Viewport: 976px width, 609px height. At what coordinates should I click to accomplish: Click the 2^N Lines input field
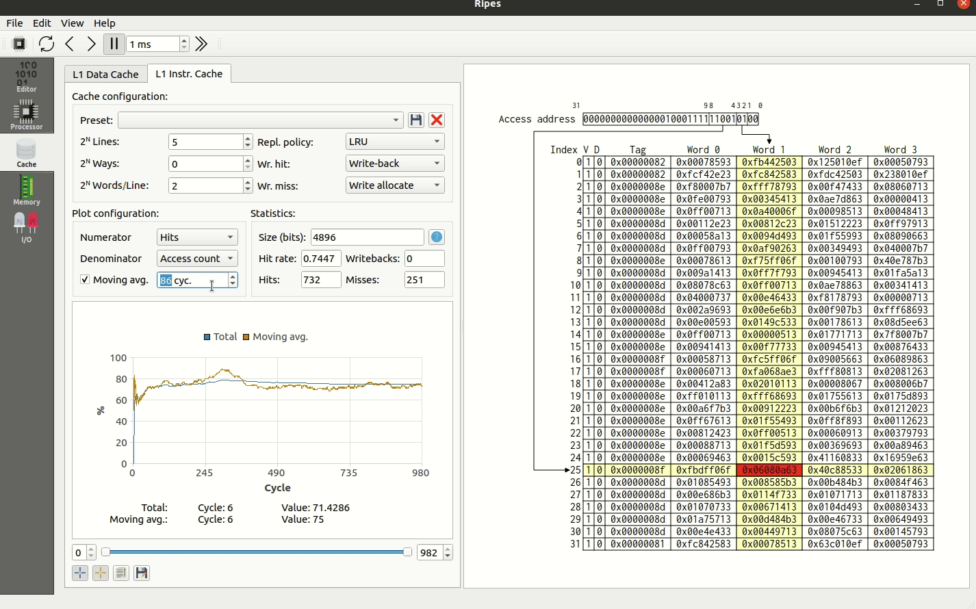(x=206, y=142)
